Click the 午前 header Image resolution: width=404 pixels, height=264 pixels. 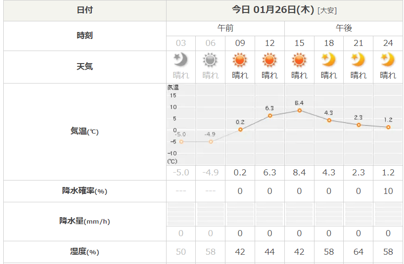[x=225, y=28]
